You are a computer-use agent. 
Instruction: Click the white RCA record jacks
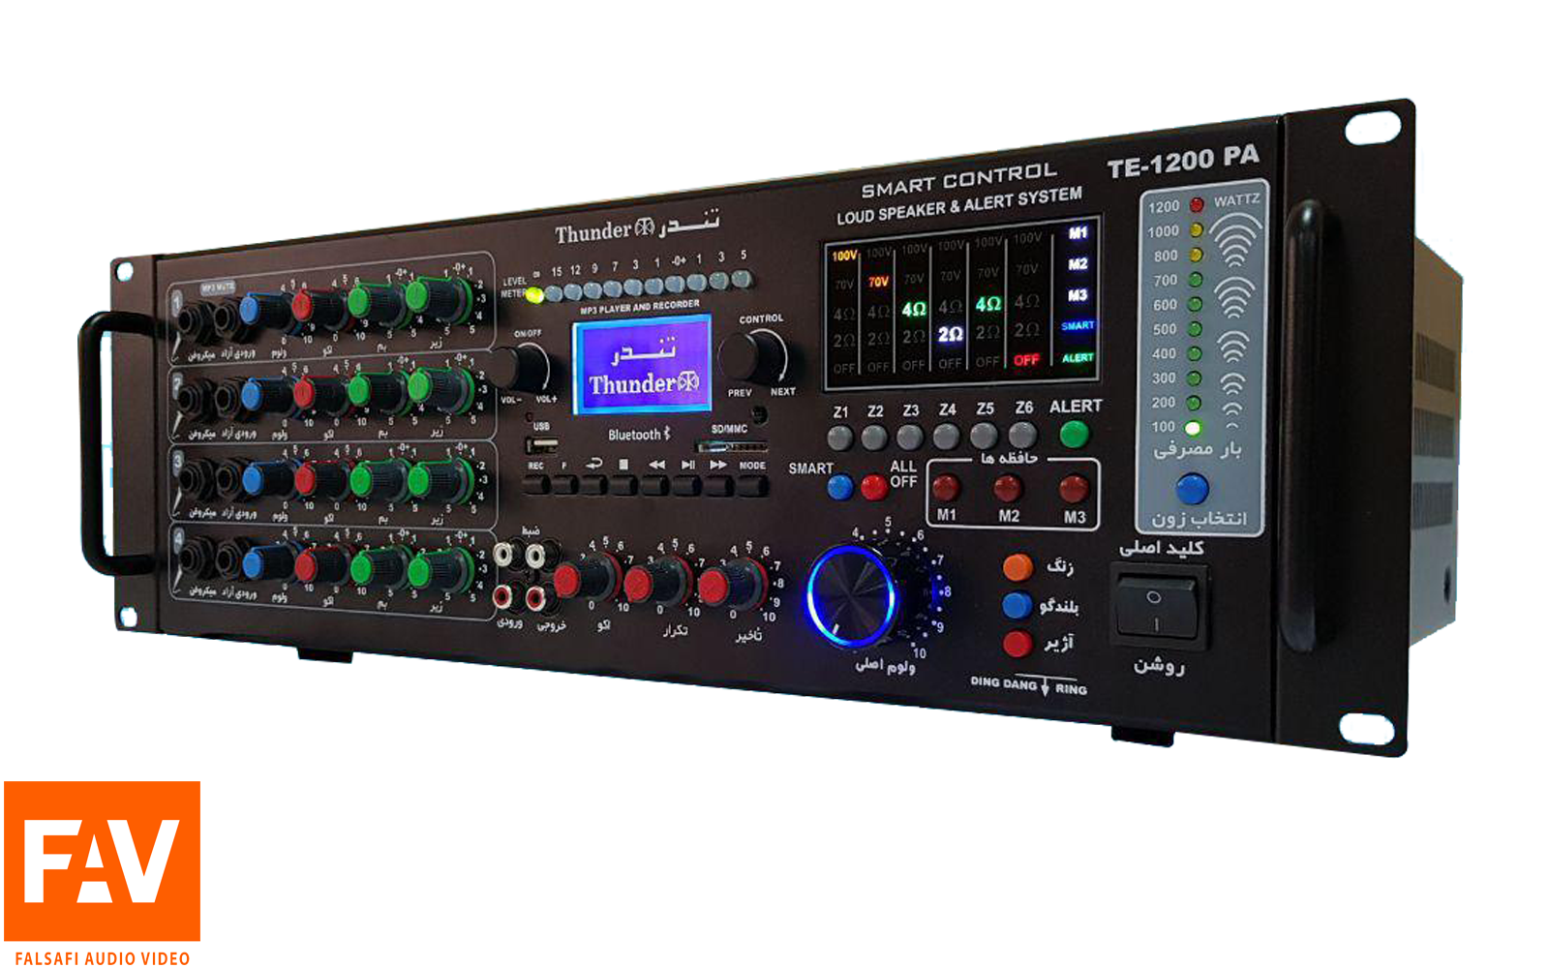519,555
